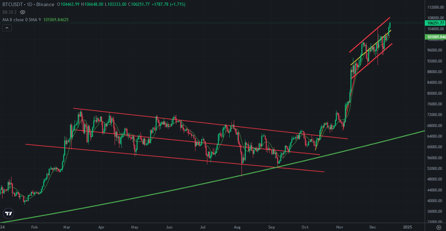Click the current price tag 106251.77 on axis
Image resolution: width=446 pixels, height=231 pixels.
(436, 23)
